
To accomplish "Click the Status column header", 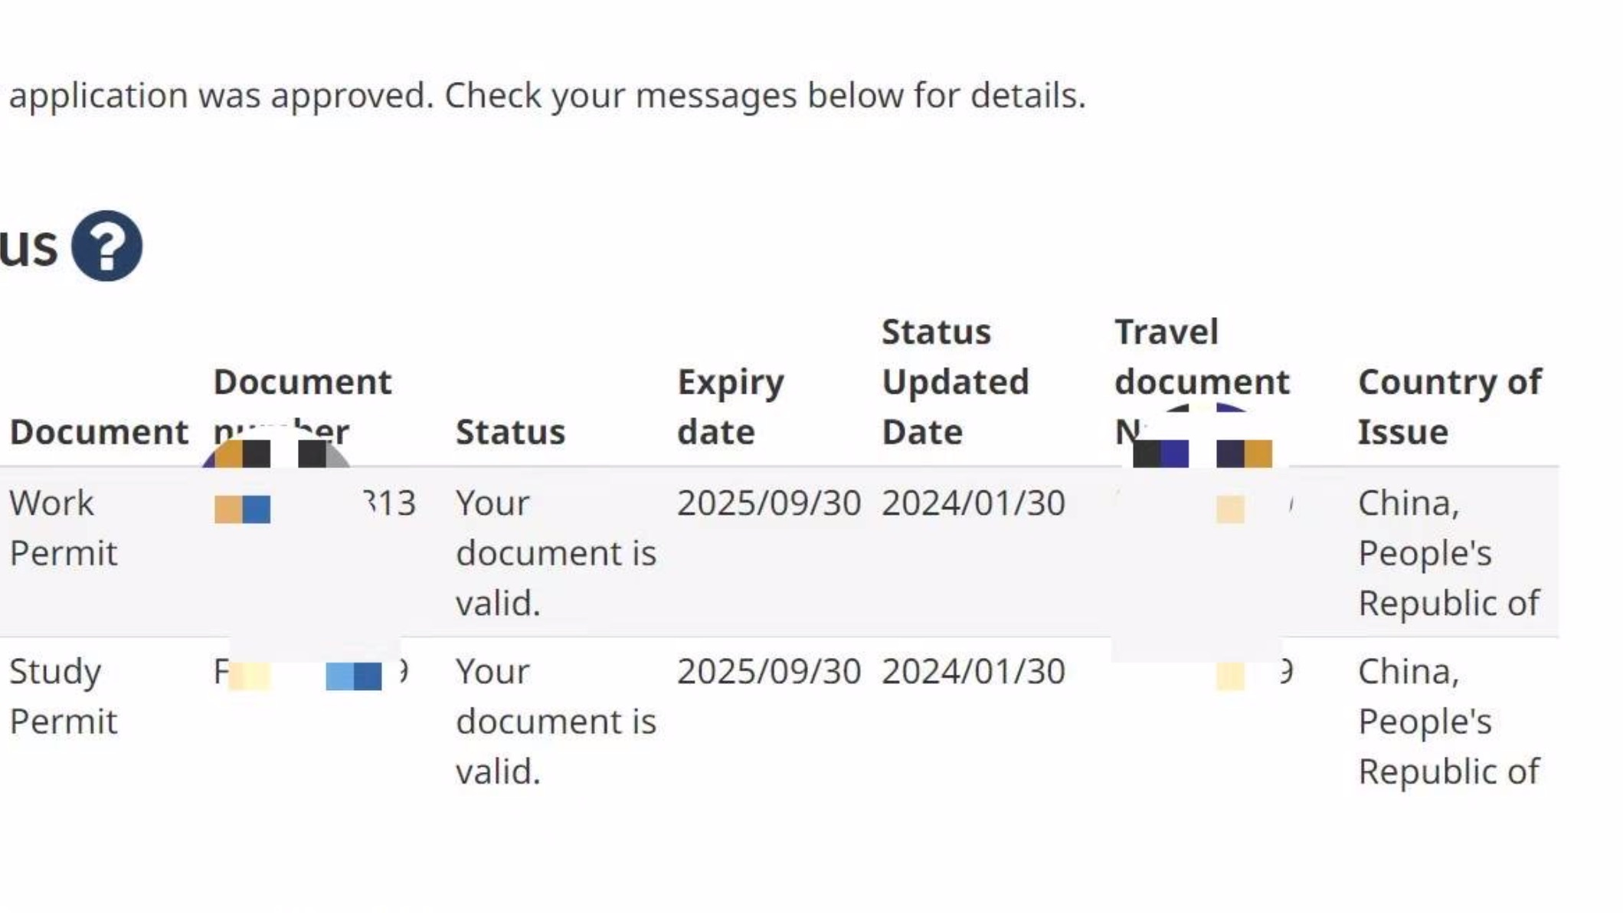I will click(x=510, y=432).
